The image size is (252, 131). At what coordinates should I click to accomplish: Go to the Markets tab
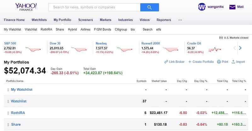pos(105,20)
